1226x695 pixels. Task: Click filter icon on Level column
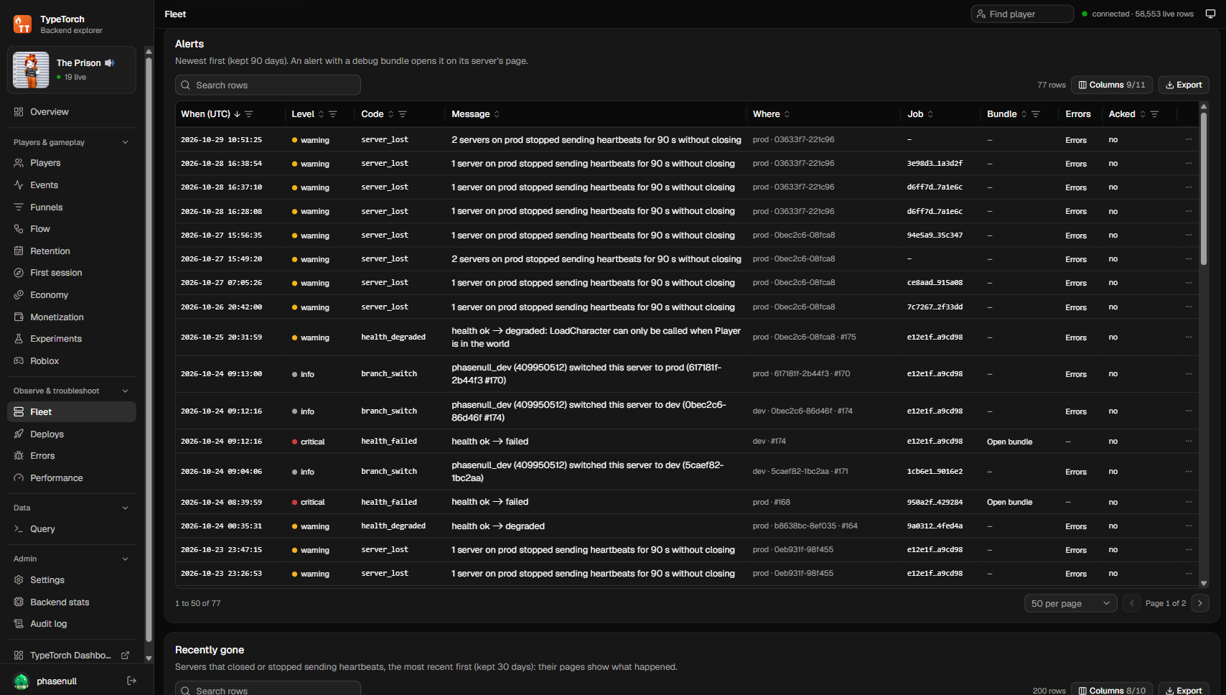pos(333,114)
